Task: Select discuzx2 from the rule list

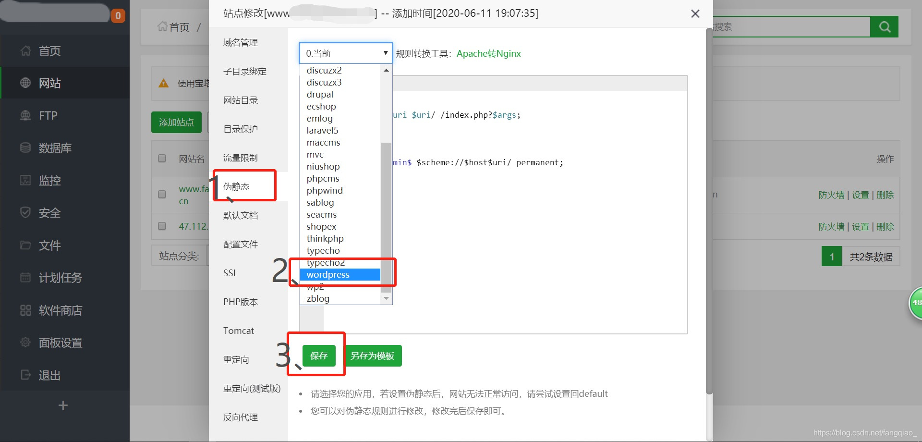Action: pos(324,70)
